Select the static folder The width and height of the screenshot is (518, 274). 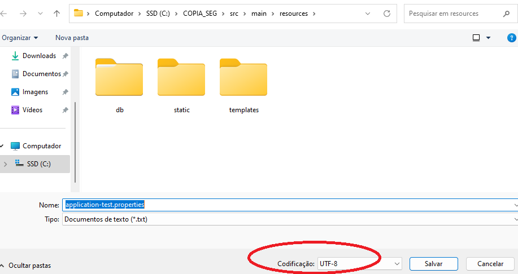(x=181, y=86)
